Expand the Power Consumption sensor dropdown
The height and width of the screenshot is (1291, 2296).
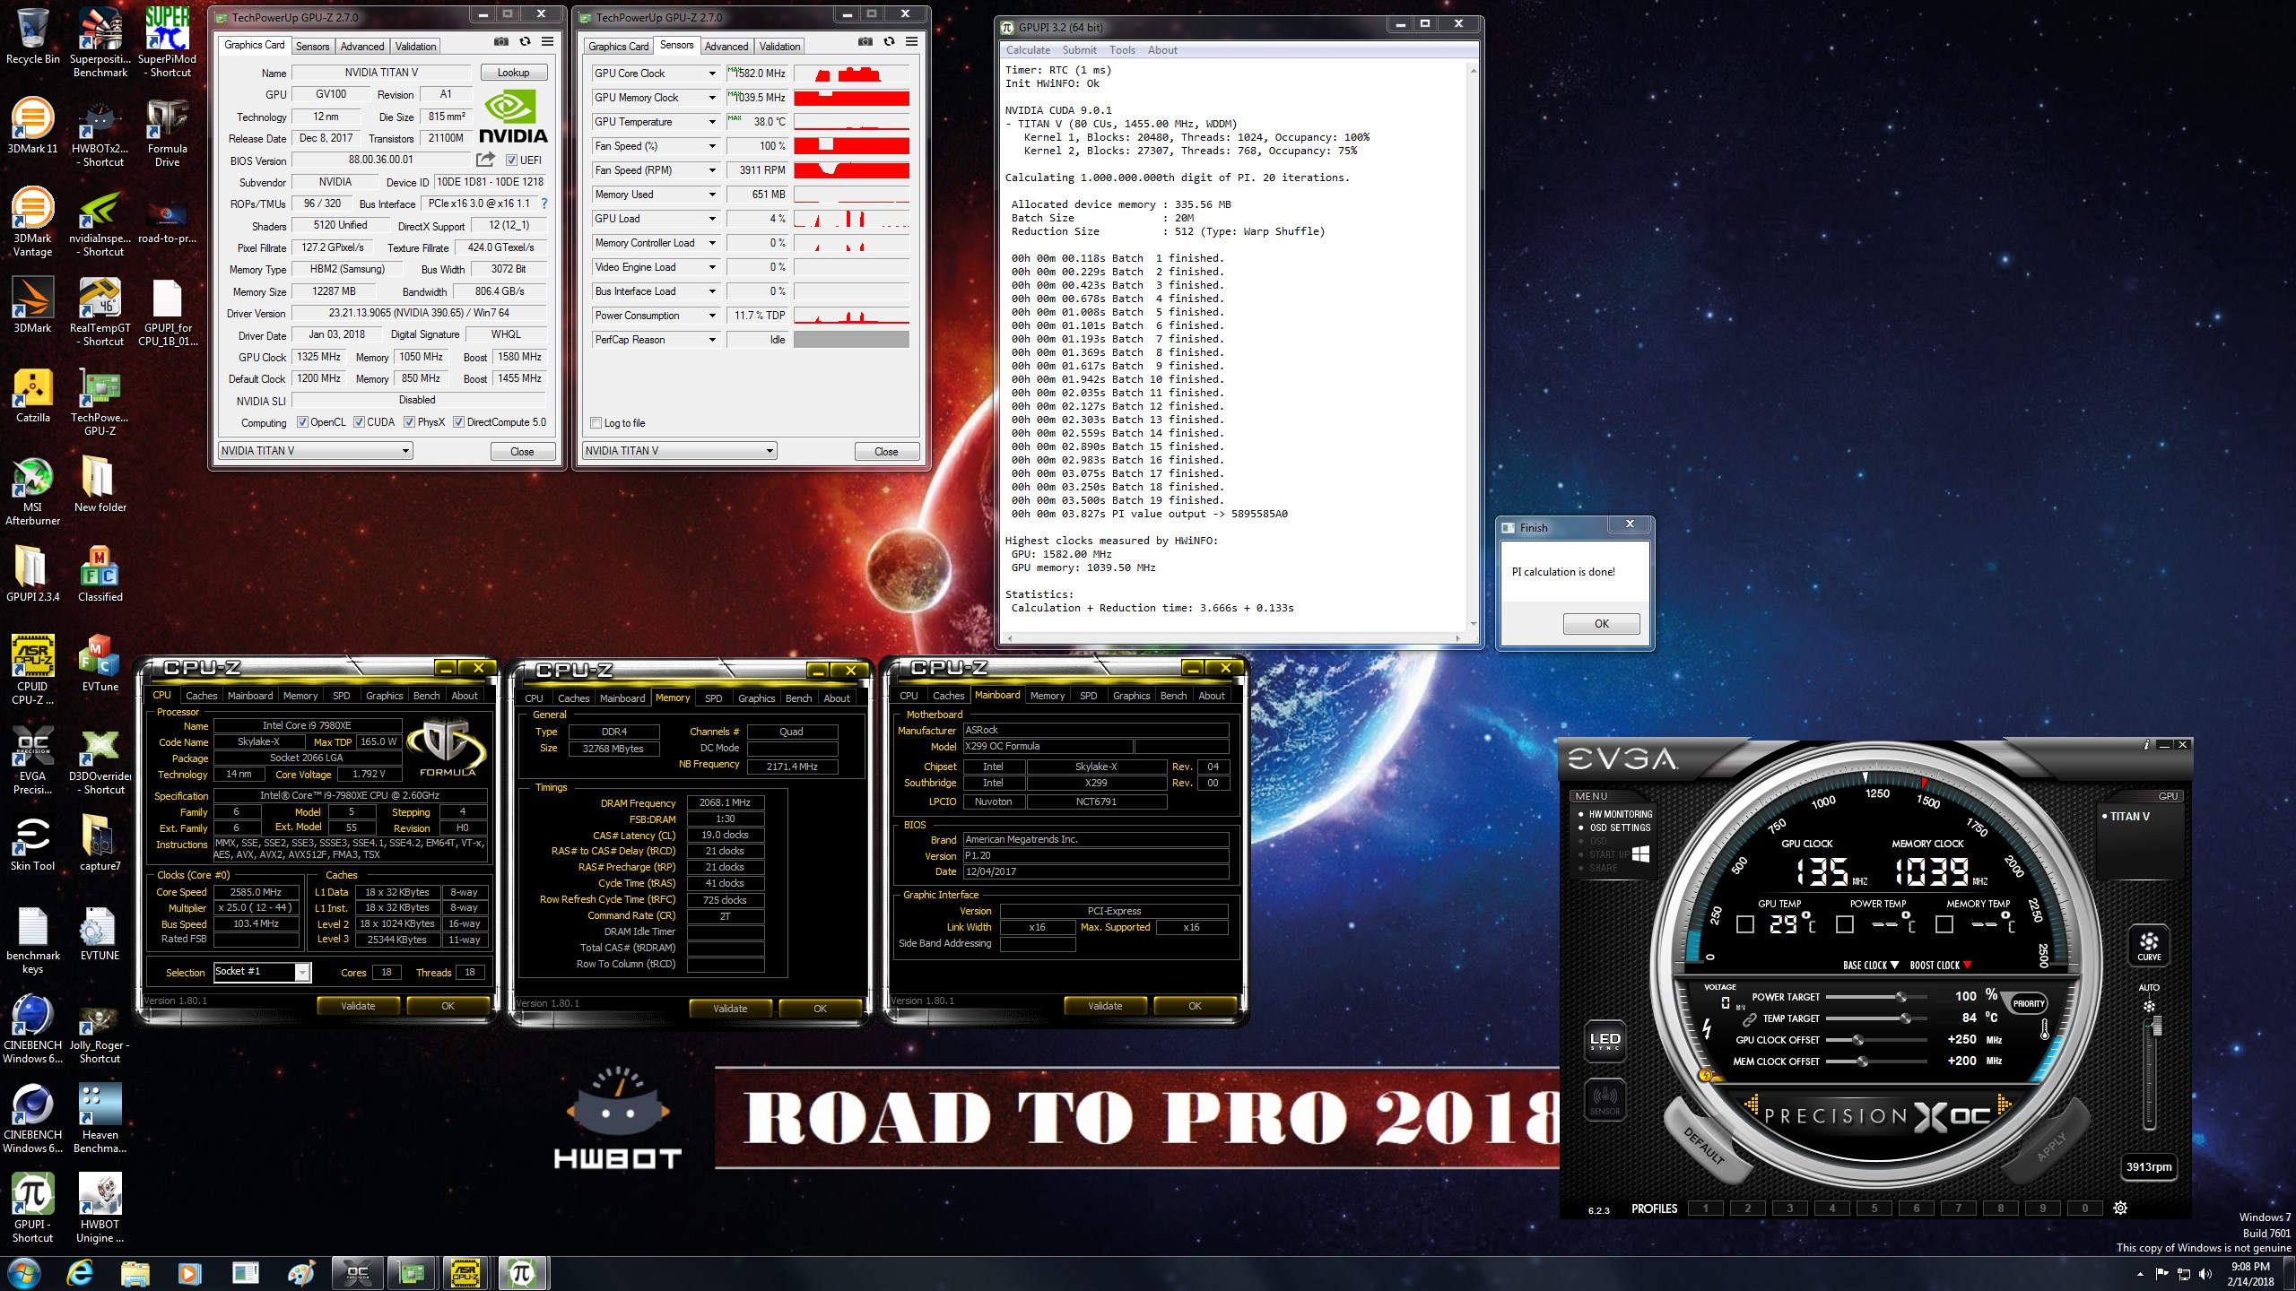pos(712,316)
